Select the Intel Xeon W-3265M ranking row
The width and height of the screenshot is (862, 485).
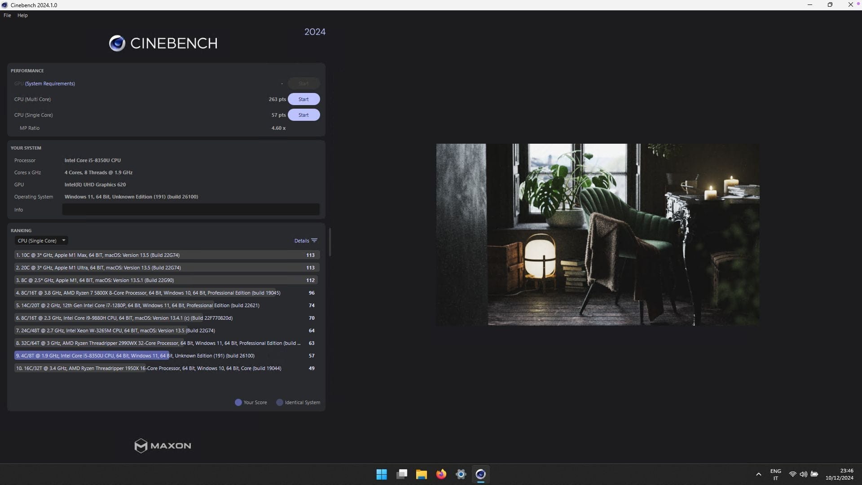[167, 331]
